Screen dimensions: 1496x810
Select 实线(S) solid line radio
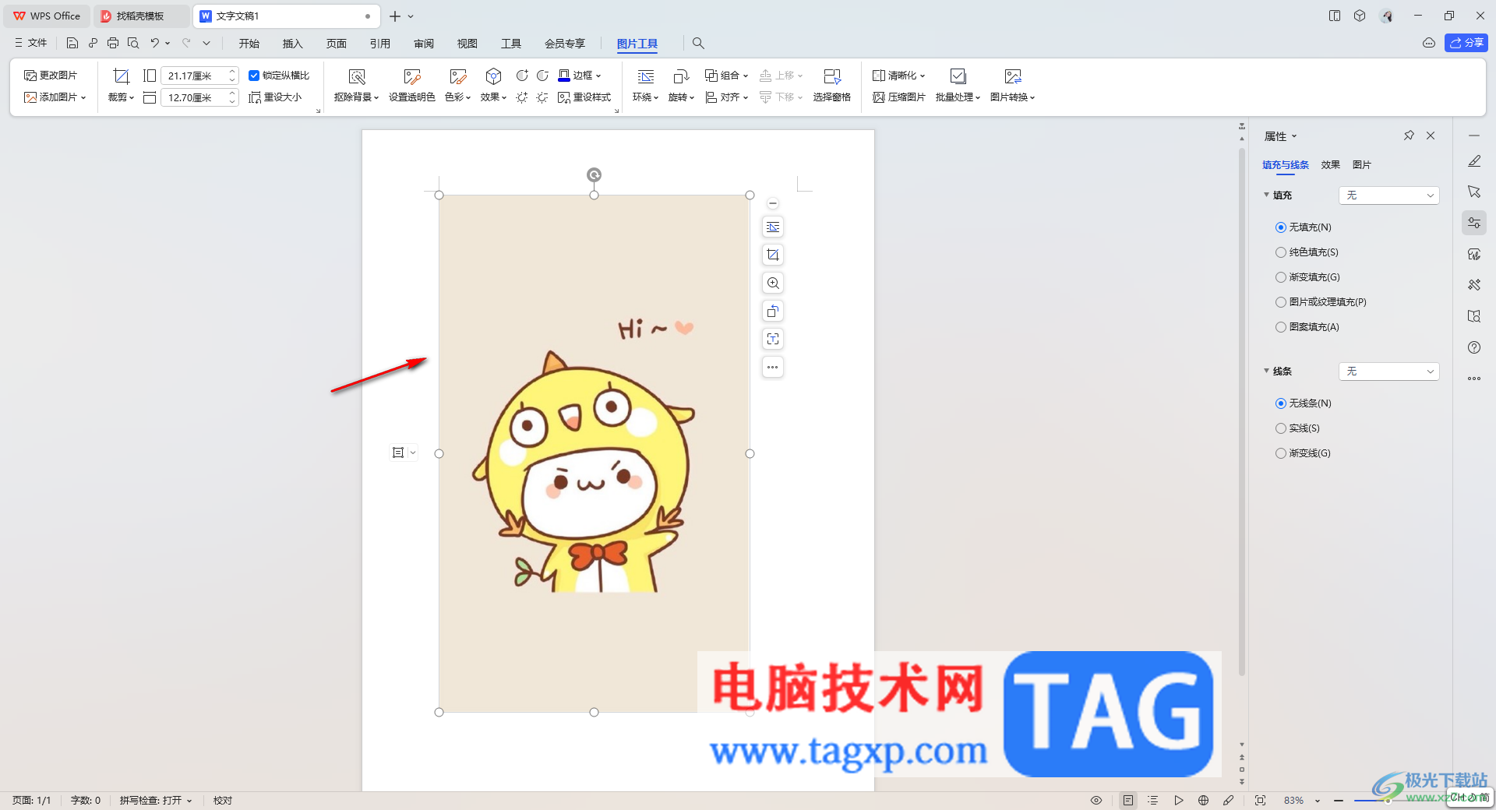1281,428
